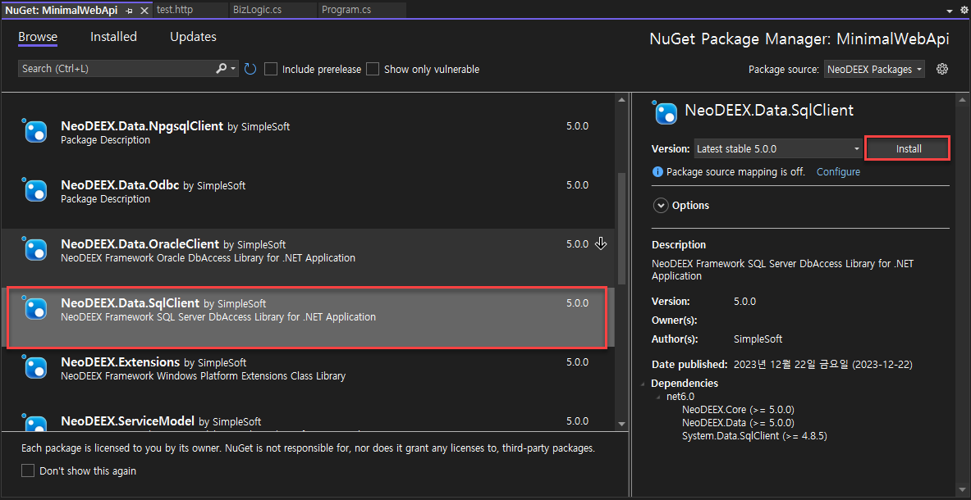Open the search options dropdown arrow

click(233, 69)
